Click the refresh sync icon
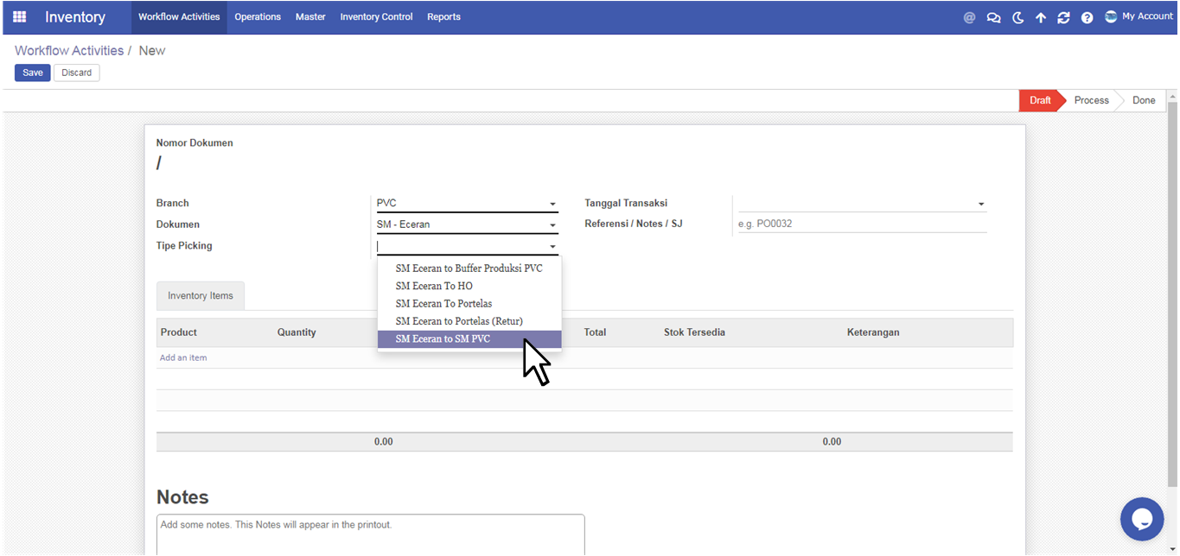 (1063, 17)
